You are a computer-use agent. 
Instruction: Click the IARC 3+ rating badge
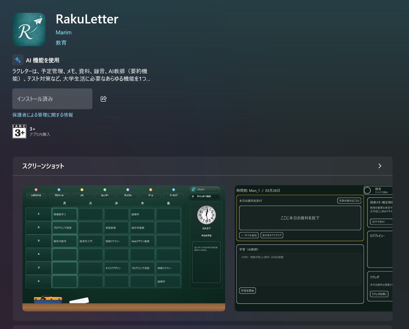click(x=19, y=132)
